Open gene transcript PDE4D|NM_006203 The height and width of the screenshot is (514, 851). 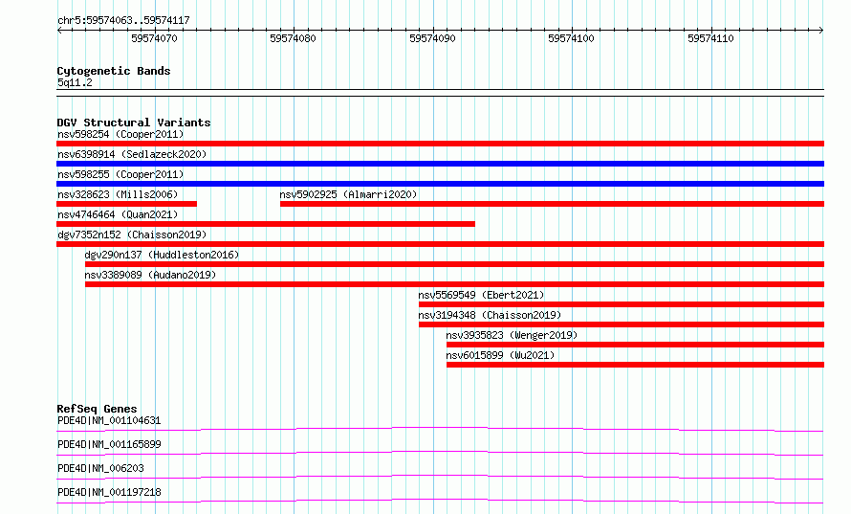point(100,468)
